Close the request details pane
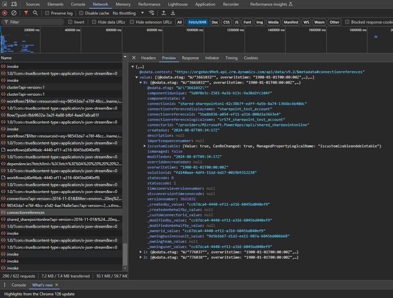 (134, 58)
